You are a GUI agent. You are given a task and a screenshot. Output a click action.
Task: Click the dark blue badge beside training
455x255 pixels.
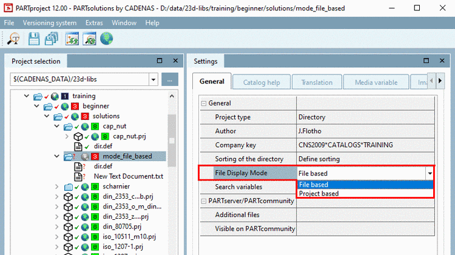click(x=65, y=96)
